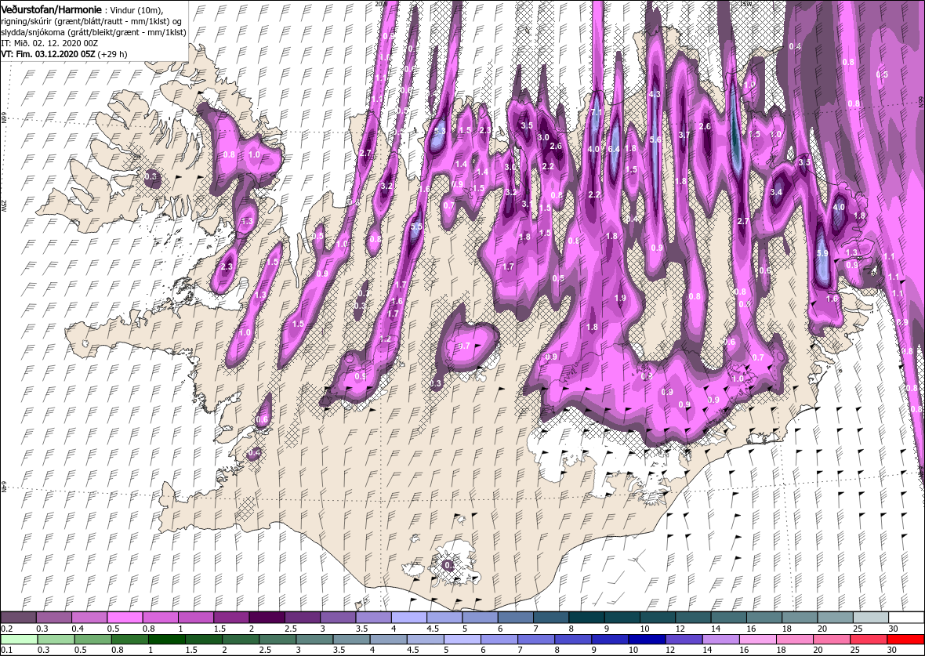
Task: Click the darkest purple swatch above label 2, top legend row
Action: point(267,618)
